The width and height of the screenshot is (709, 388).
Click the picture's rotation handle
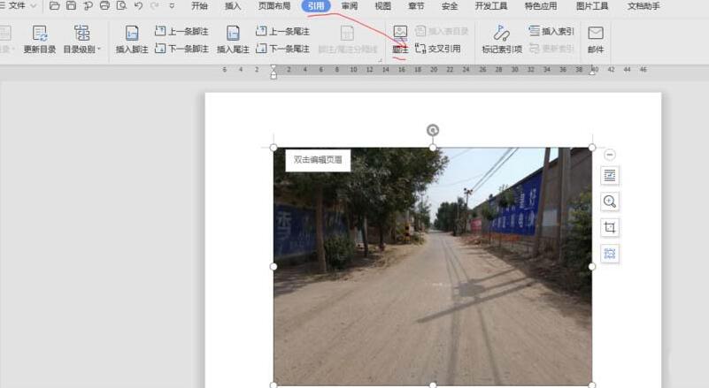tap(433, 131)
